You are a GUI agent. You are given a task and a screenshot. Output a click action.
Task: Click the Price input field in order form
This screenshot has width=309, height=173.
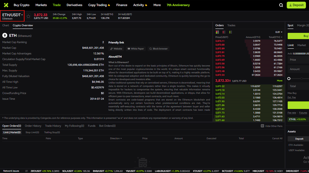point(299,60)
